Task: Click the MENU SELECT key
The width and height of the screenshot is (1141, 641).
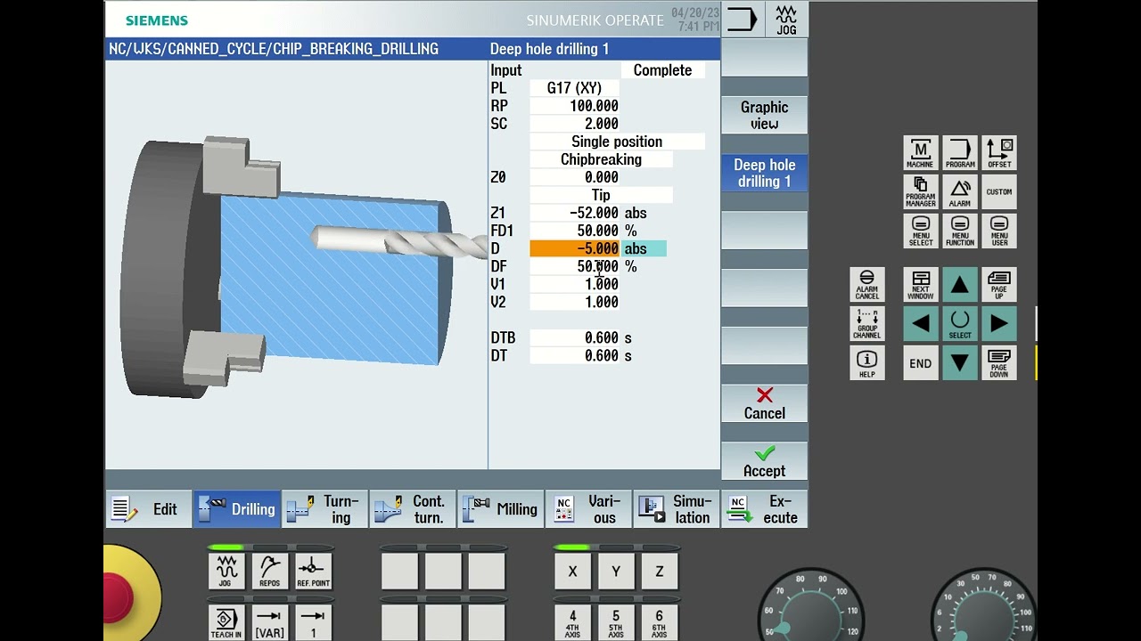Action: 921,231
